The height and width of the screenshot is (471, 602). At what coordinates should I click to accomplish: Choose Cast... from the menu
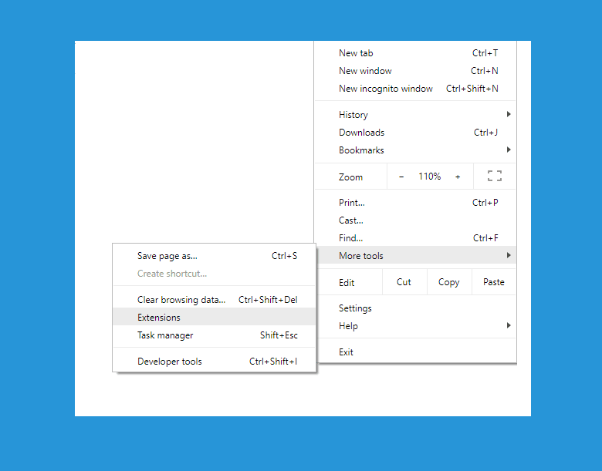coord(416,220)
